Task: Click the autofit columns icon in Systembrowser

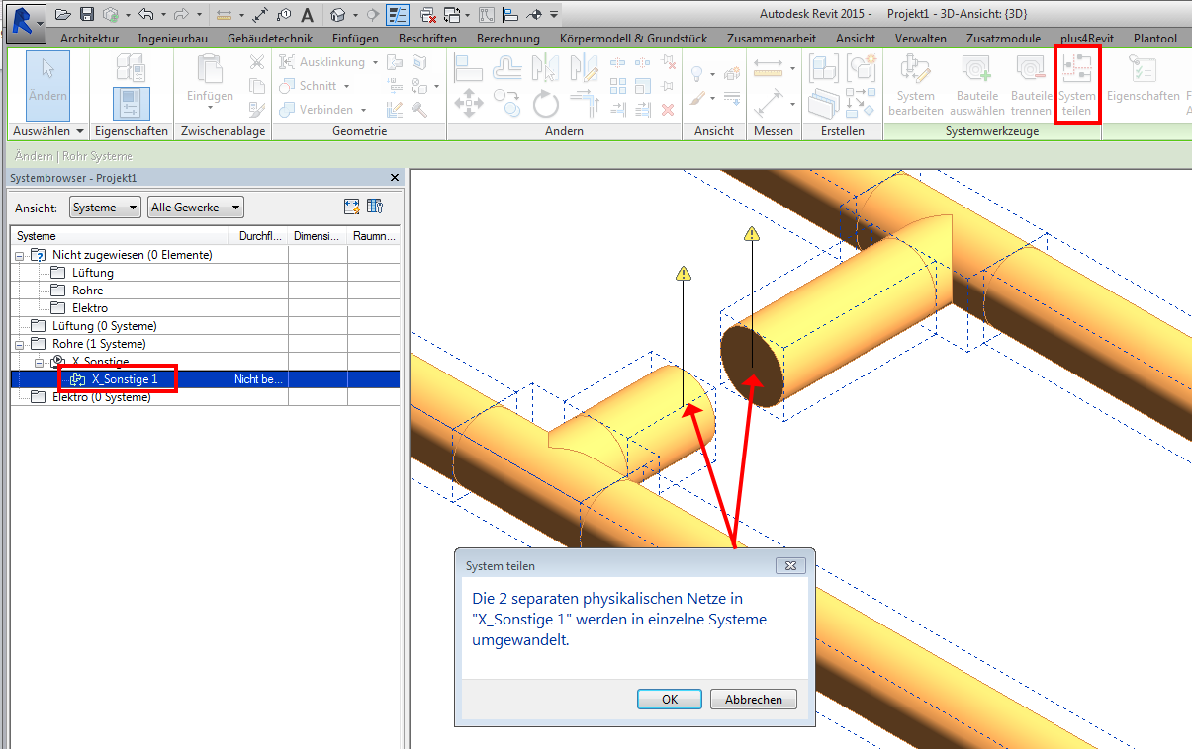Action: pos(351,207)
